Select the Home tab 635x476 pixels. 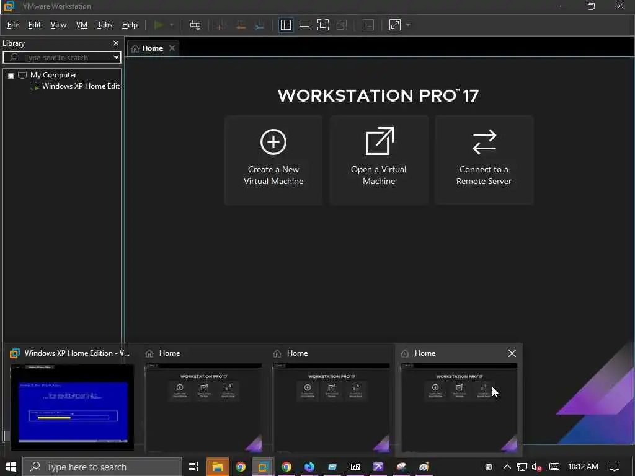153,48
